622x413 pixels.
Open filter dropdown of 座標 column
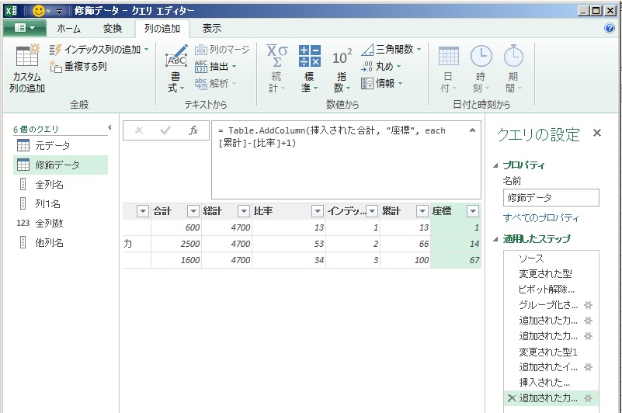(472, 211)
